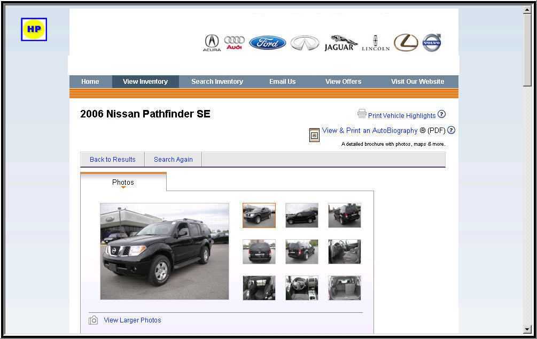This screenshot has height=339, width=537.
Task: Select the Lexus brand logo
Action: point(406,42)
